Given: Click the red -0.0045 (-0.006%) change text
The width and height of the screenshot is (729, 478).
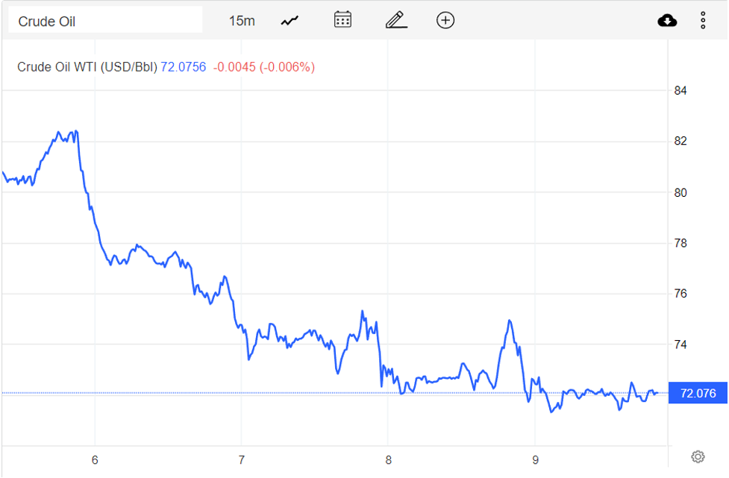Looking at the screenshot, I should 264,67.
